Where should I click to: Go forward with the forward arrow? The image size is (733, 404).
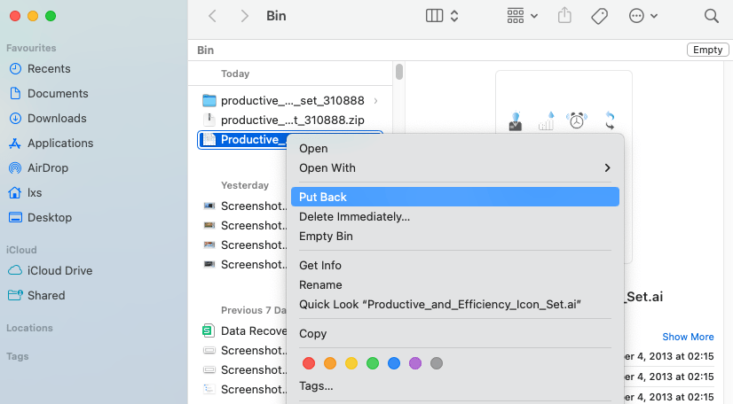click(244, 16)
